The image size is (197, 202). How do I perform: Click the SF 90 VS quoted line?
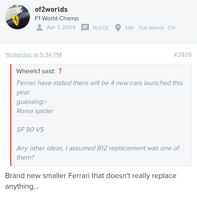(30, 130)
